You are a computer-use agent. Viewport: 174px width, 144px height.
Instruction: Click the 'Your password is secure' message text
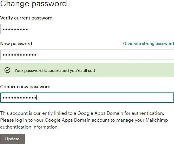[x=55, y=70]
